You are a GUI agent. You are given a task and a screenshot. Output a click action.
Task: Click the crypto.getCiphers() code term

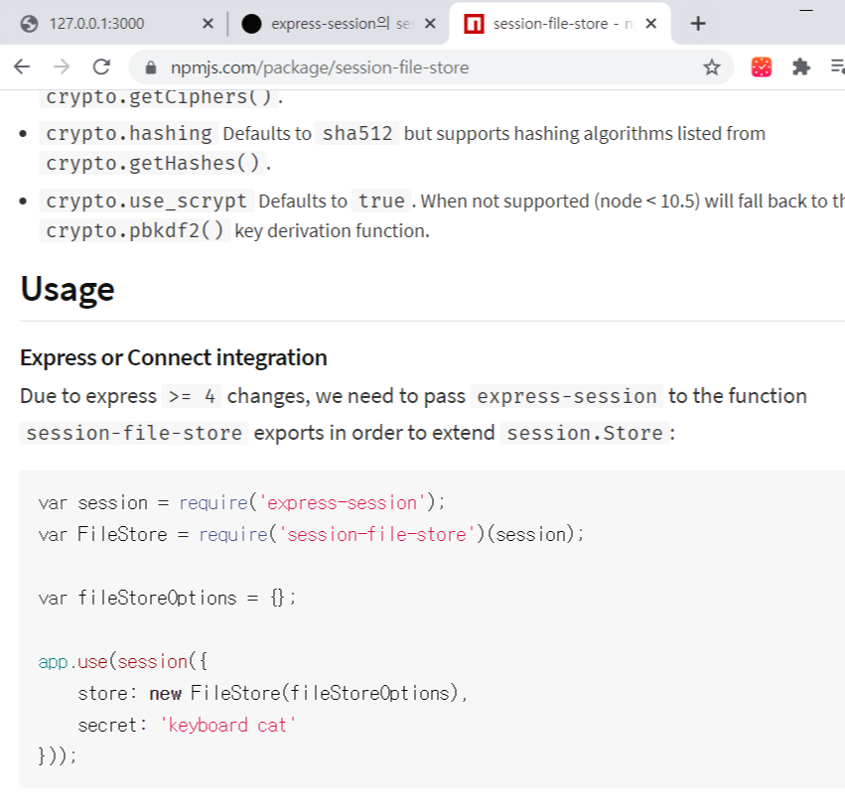(159, 97)
